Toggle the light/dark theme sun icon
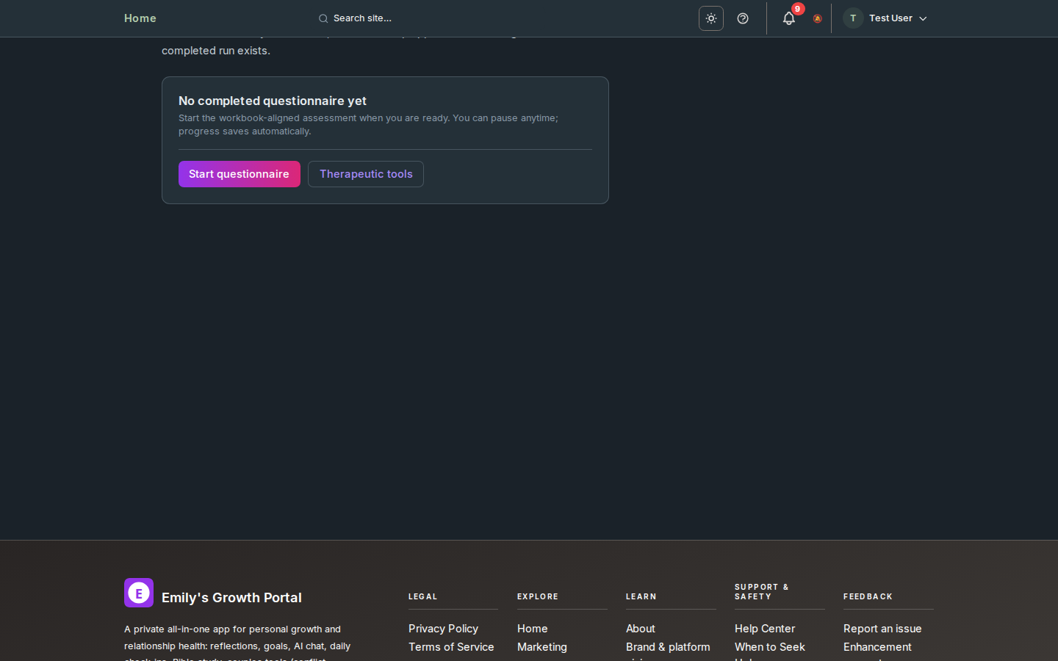1058x661 pixels. (710, 18)
